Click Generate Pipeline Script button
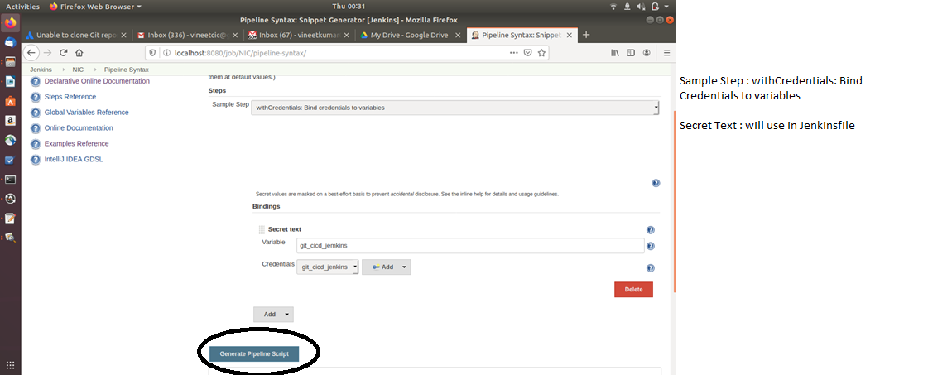Screen dimensions: 928x375 (254, 353)
